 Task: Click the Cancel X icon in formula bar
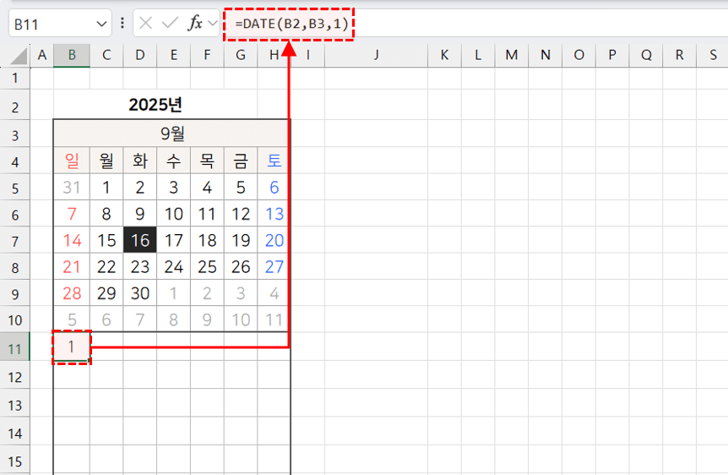[146, 23]
